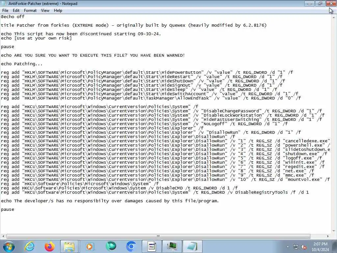
Task: Click the horizontal scrollbar thumb
Action: point(158,236)
